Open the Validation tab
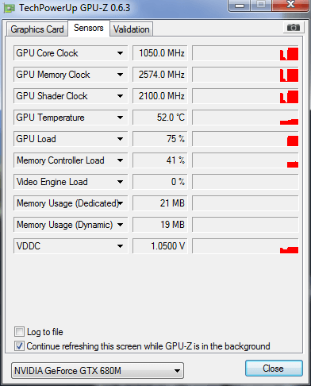 point(132,29)
